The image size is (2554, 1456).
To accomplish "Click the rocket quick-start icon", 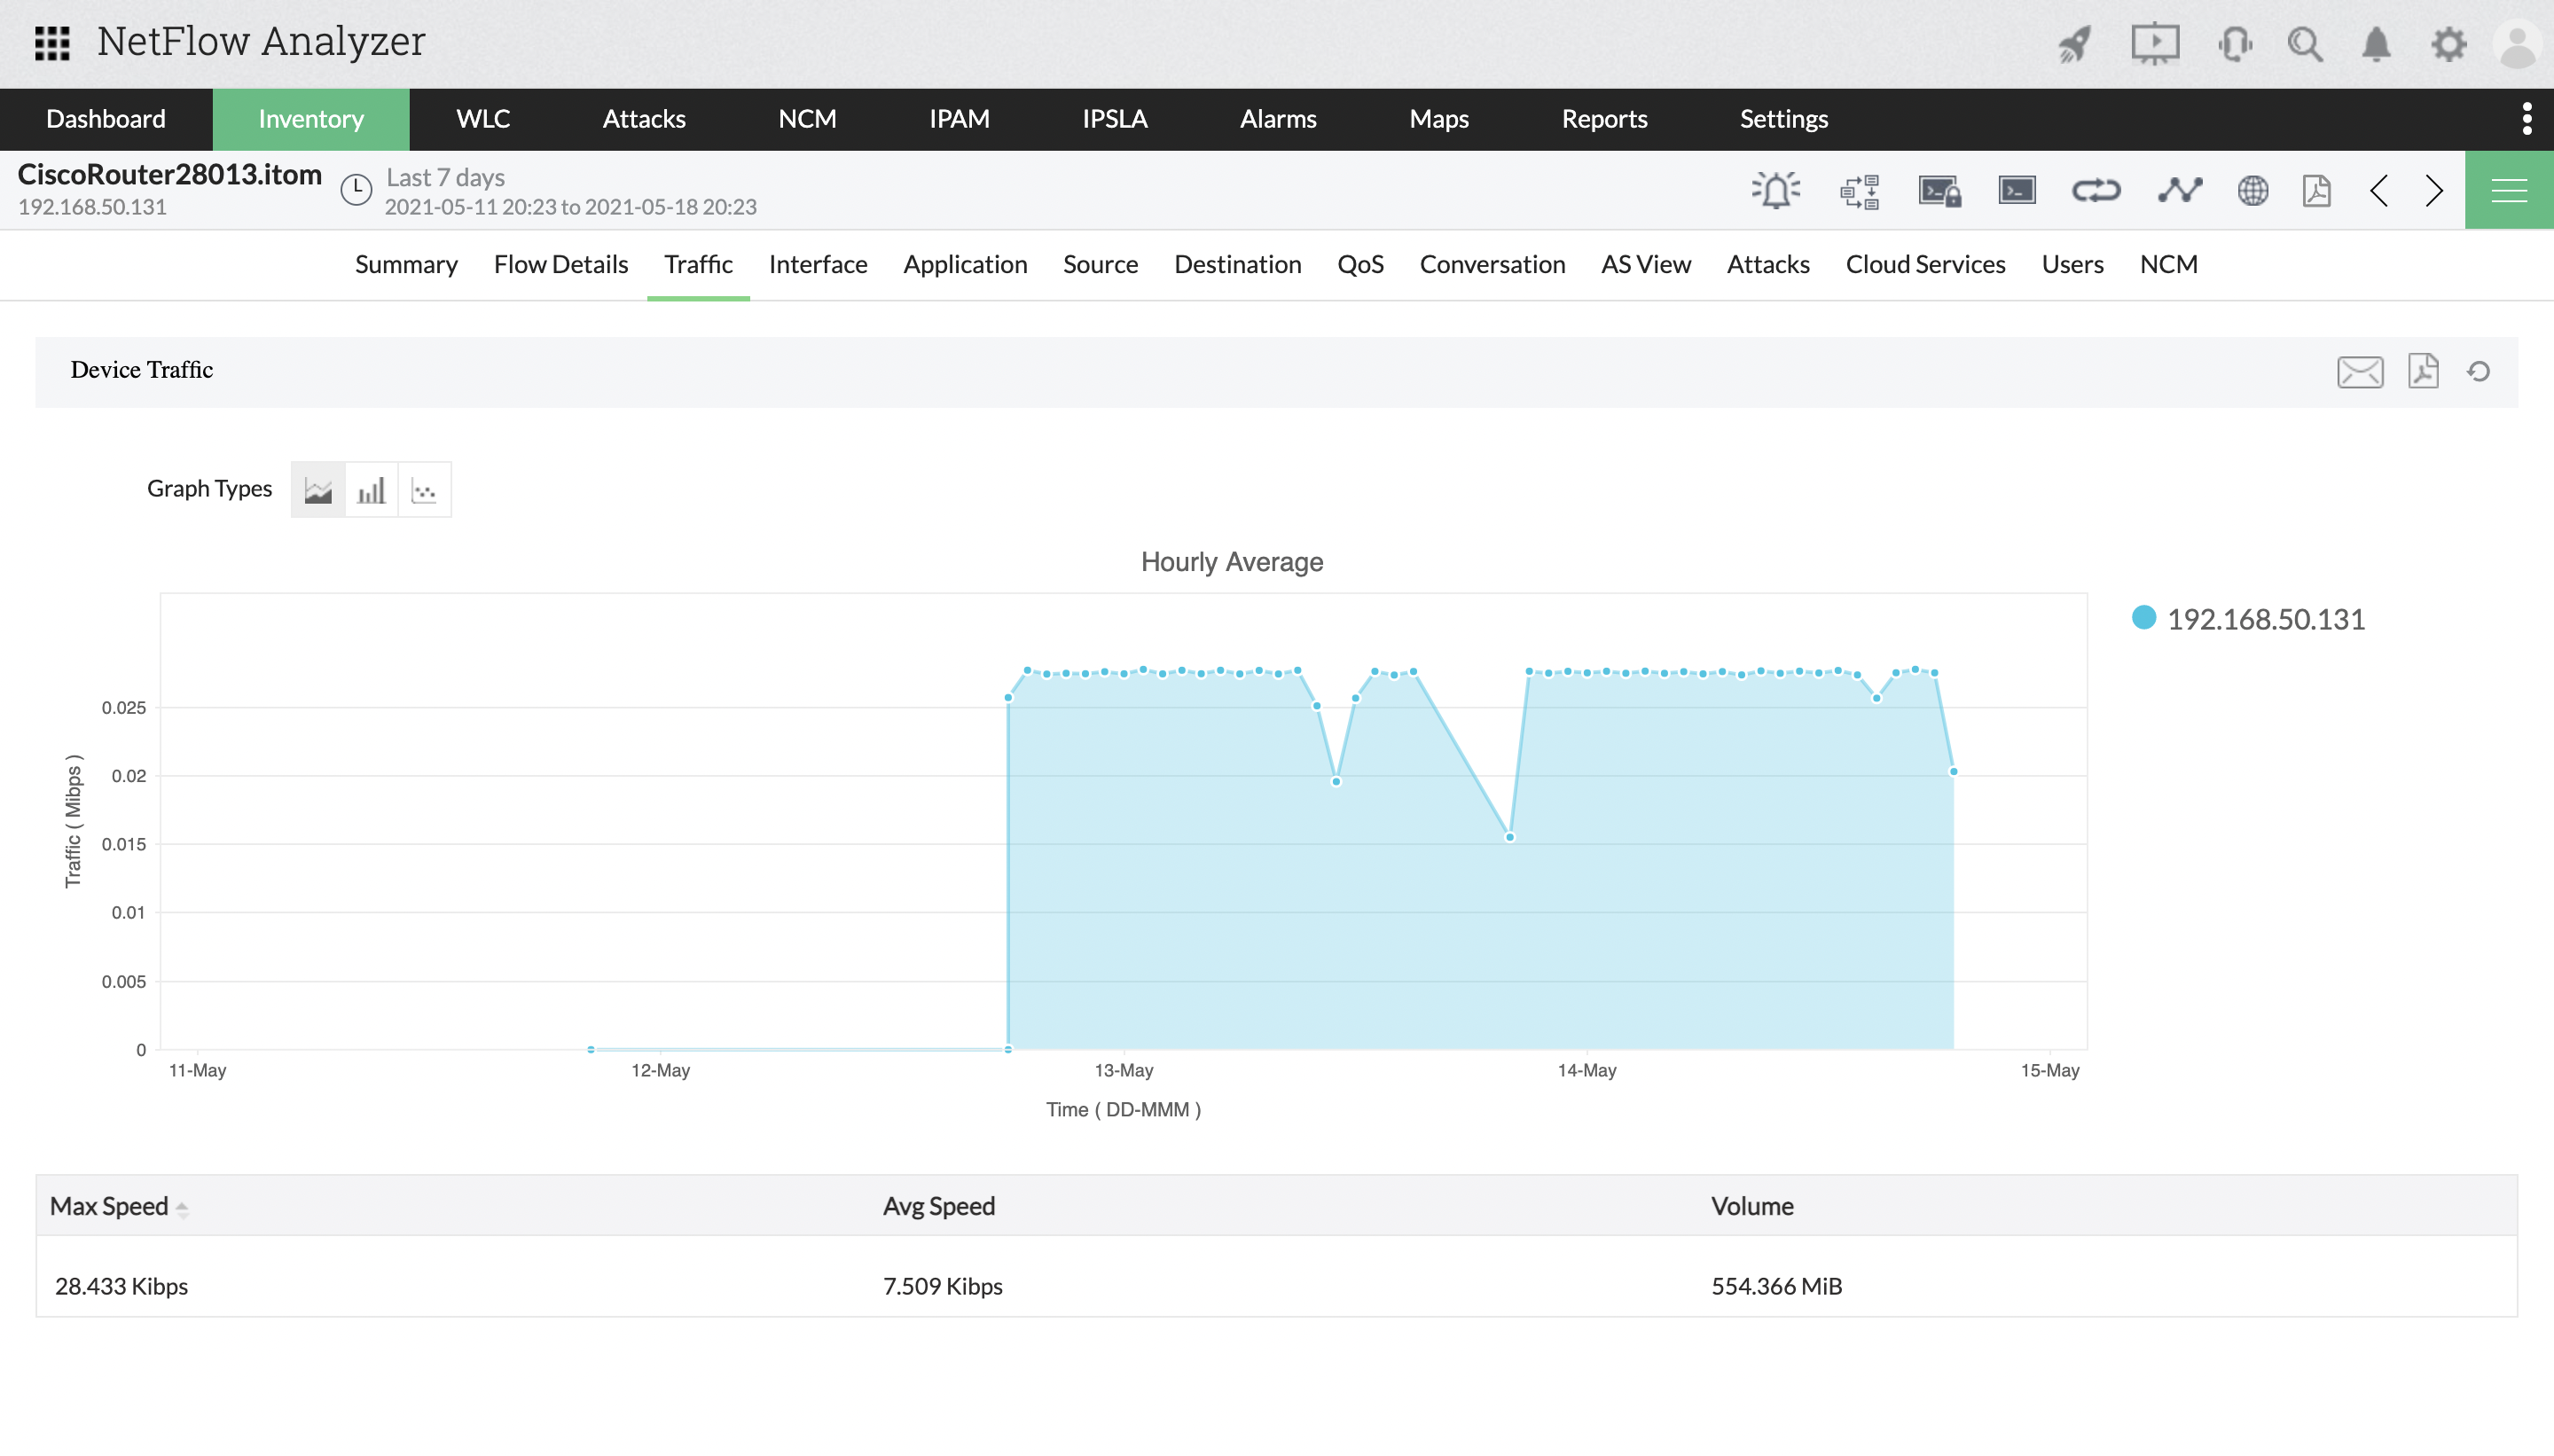I will pyautogui.click(x=2075, y=44).
